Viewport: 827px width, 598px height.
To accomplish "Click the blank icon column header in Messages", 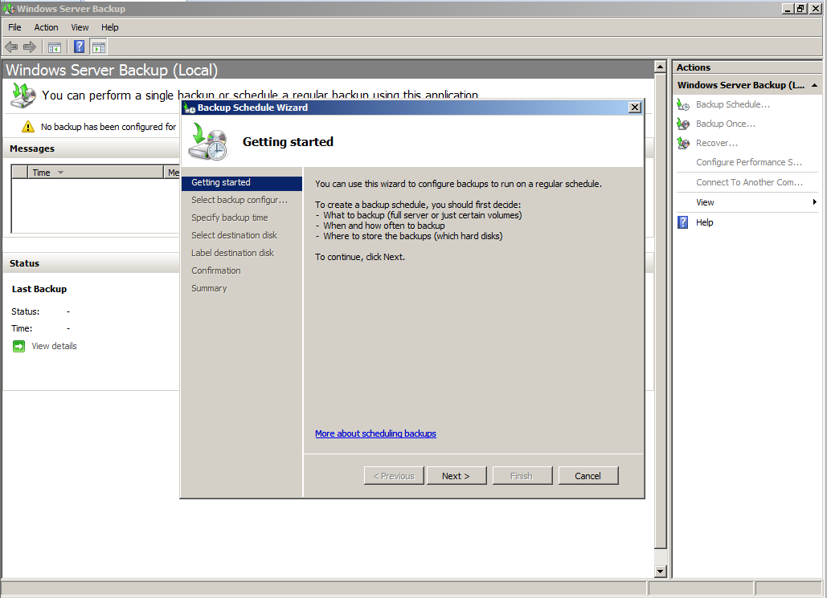I will pos(20,173).
